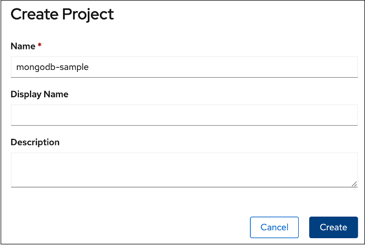Click the Create button

click(x=333, y=227)
